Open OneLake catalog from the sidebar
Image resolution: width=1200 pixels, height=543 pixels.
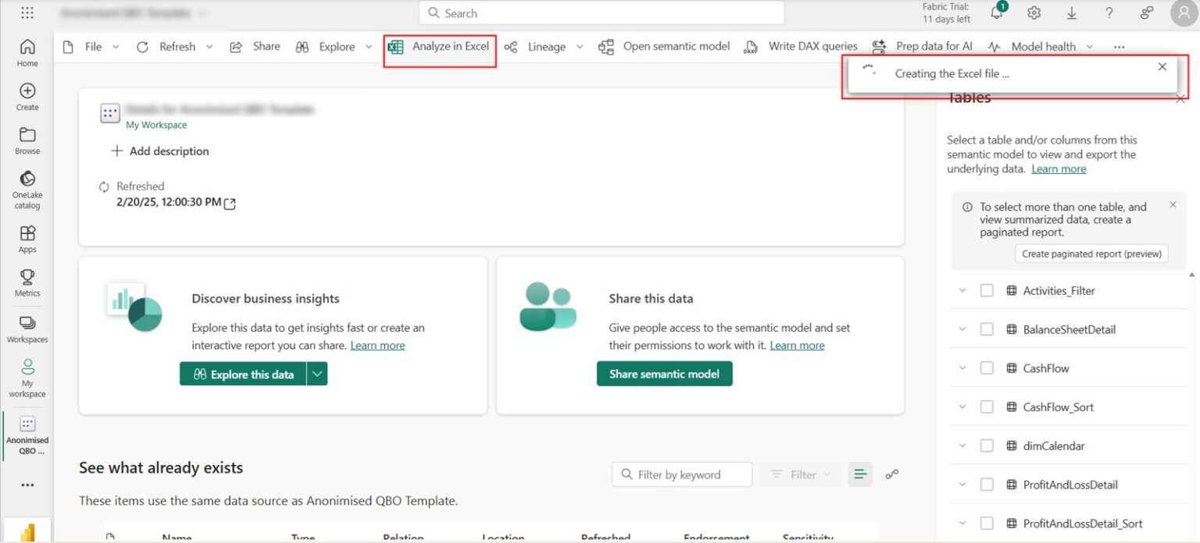point(27,190)
